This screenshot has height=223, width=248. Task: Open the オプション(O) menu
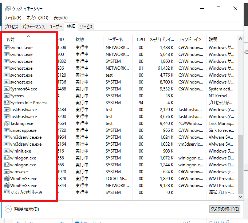coord(37,18)
